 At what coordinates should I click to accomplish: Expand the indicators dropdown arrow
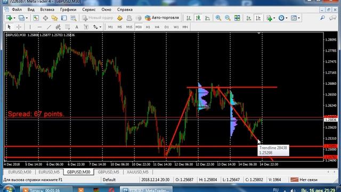[x=274, y=18]
